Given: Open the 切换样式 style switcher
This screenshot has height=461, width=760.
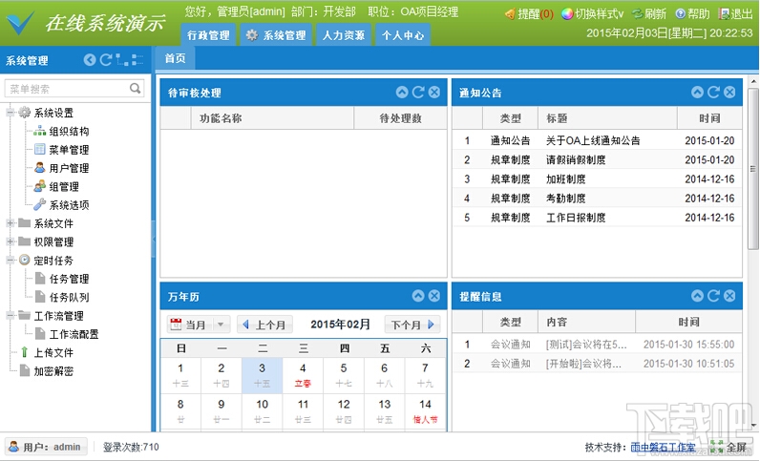Looking at the screenshot, I should pyautogui.click(x=592, y=13).
